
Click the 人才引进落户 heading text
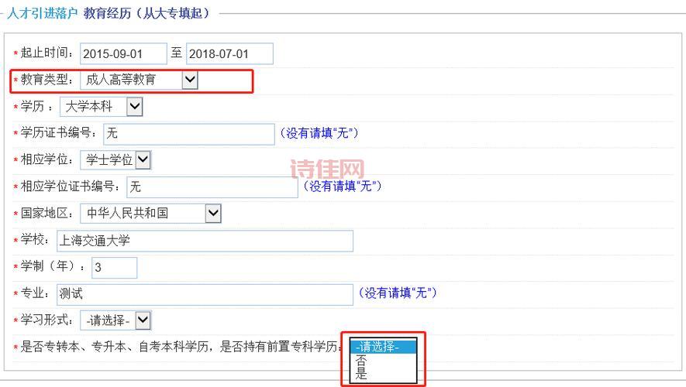(43, 13)
